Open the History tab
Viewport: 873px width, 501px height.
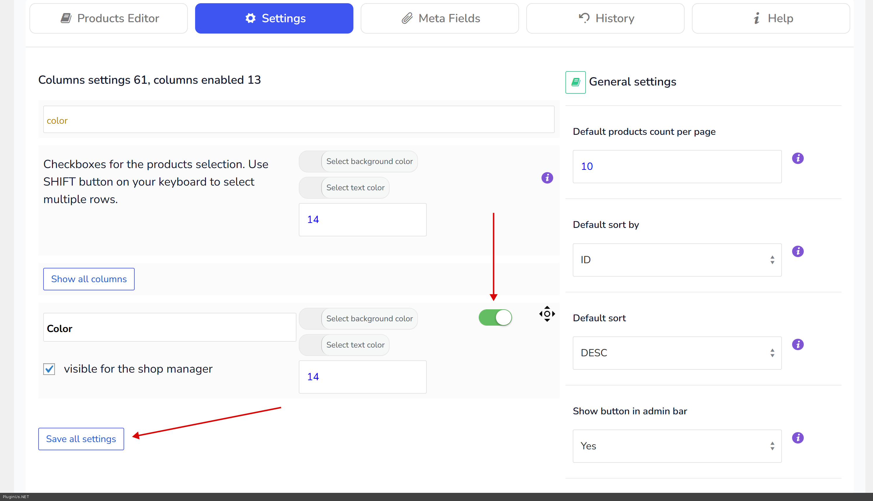[x=605, y=18]
